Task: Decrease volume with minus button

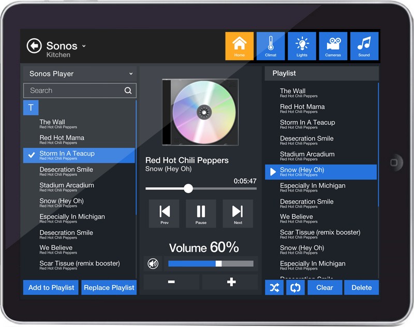Action: (171, 282)
